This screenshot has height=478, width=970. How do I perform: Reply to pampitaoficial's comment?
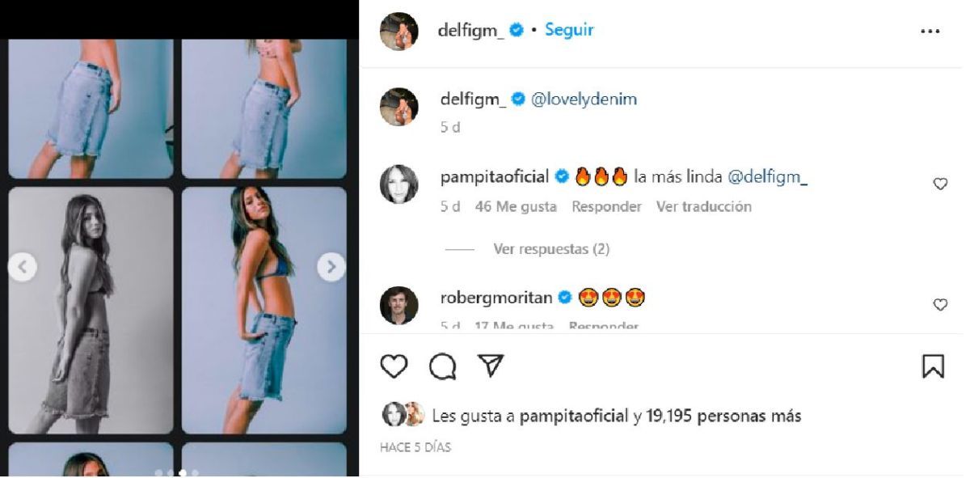click(x=606, y=207)
